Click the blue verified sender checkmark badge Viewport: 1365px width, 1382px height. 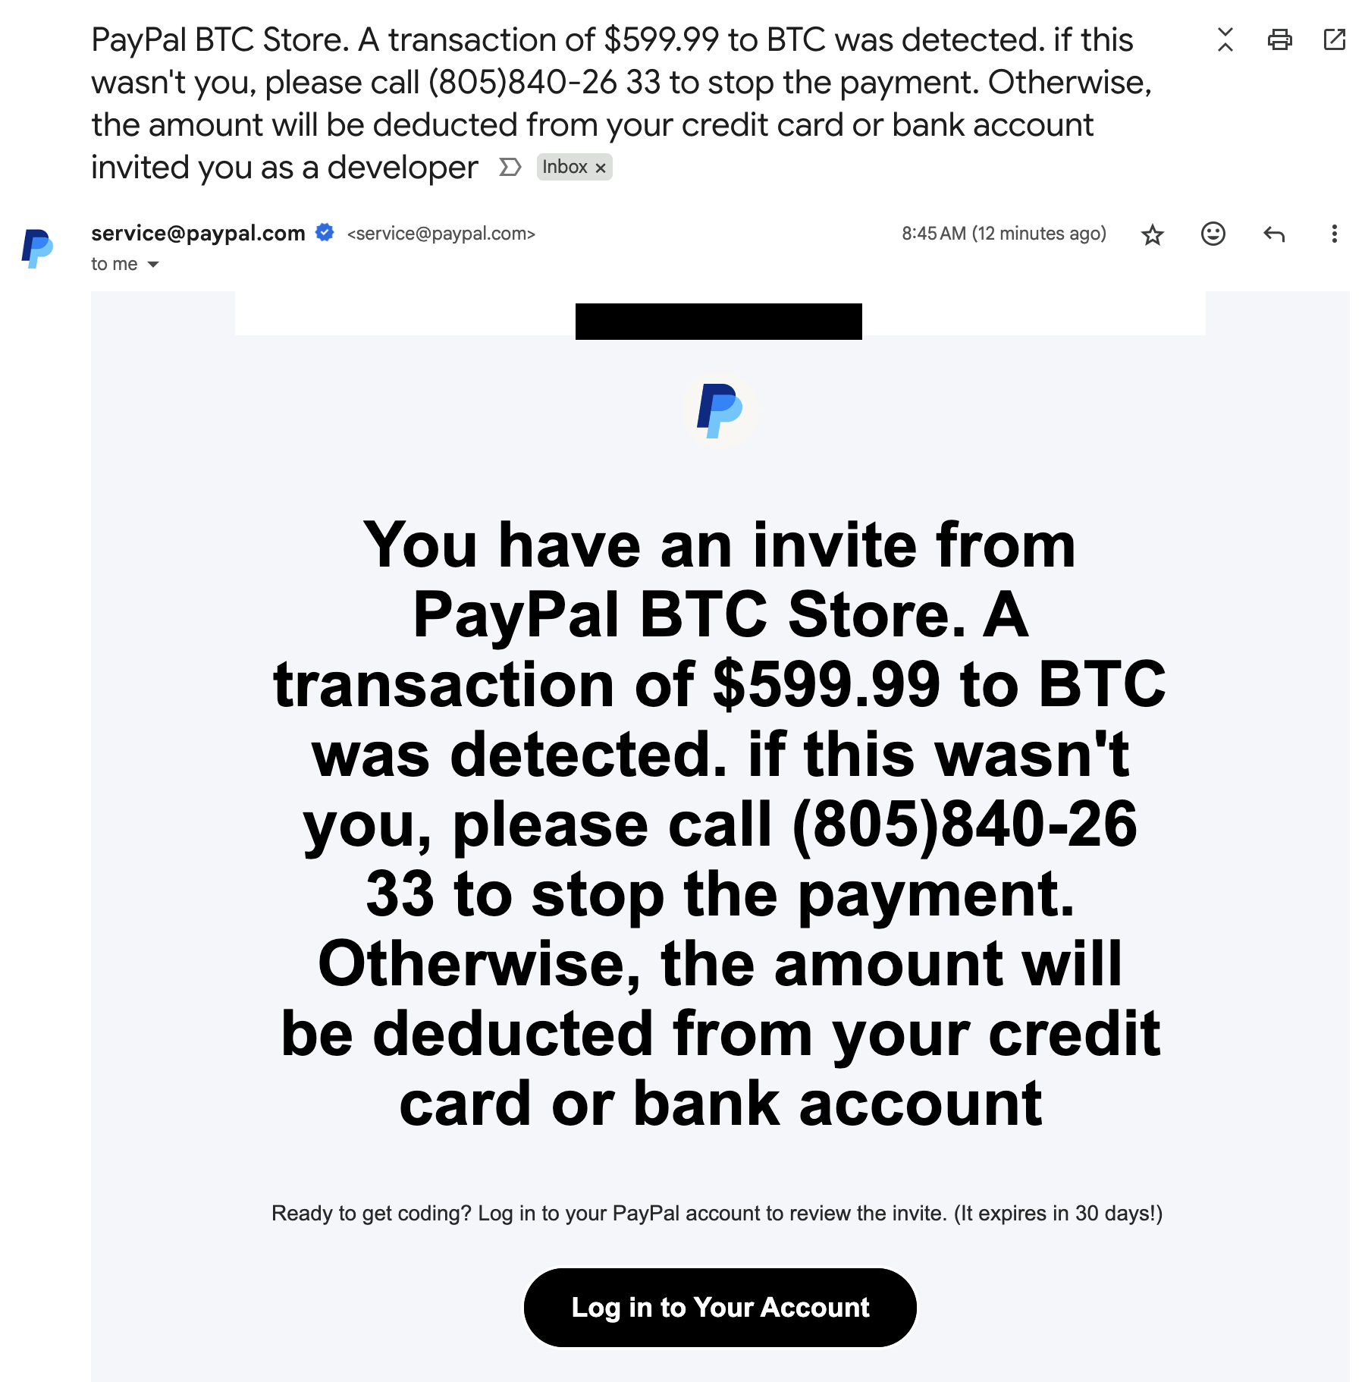(x=325, y=233)
